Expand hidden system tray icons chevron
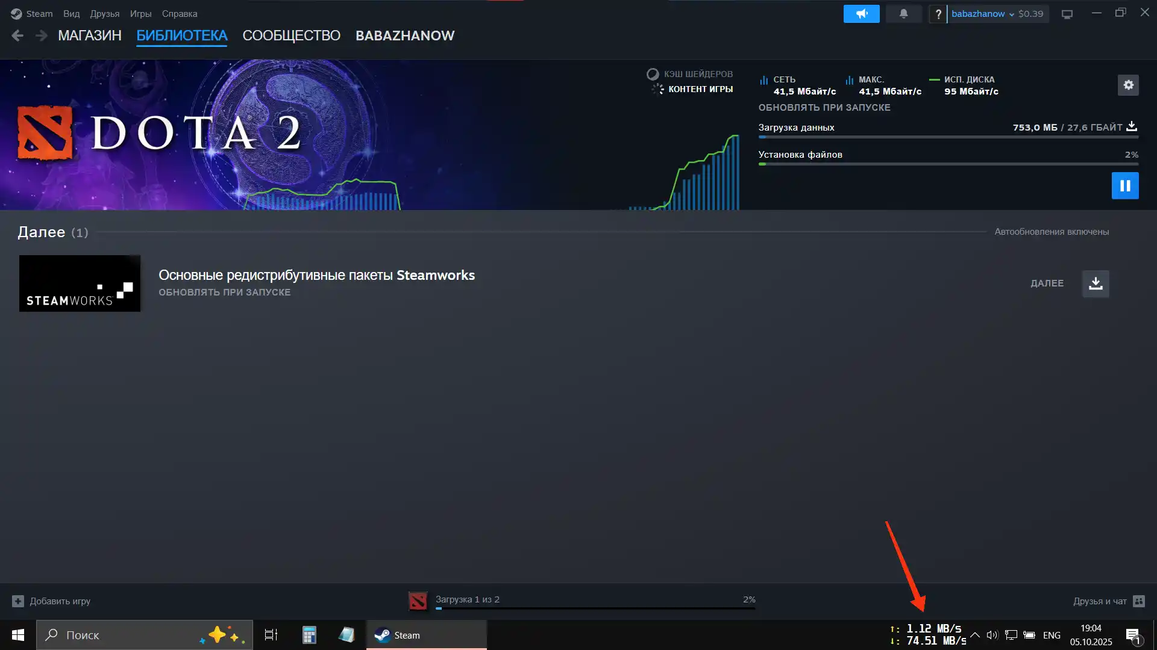 tap(974, 635)
